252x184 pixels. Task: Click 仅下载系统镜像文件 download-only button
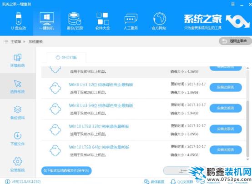coord(66,170)
